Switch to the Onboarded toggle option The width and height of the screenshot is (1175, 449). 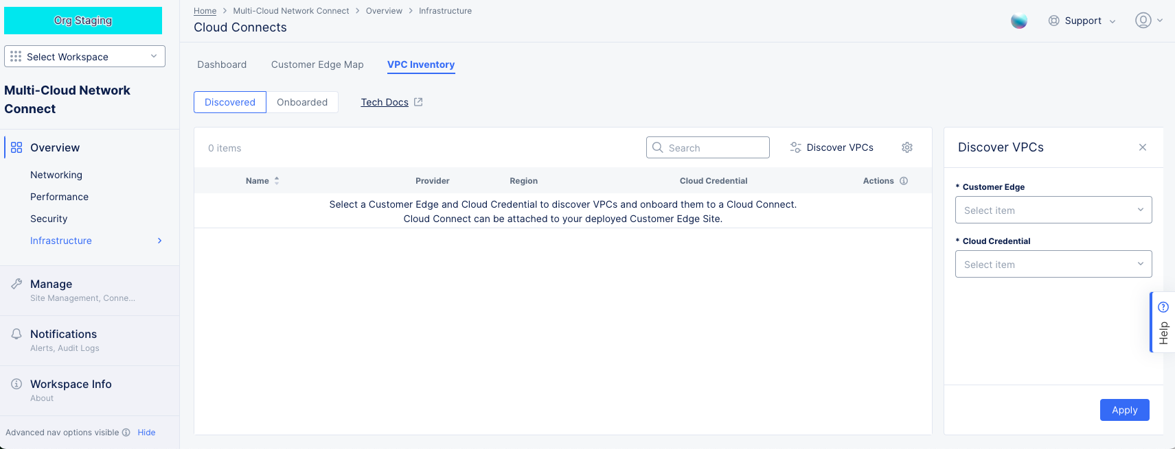(x=302, y=102)
